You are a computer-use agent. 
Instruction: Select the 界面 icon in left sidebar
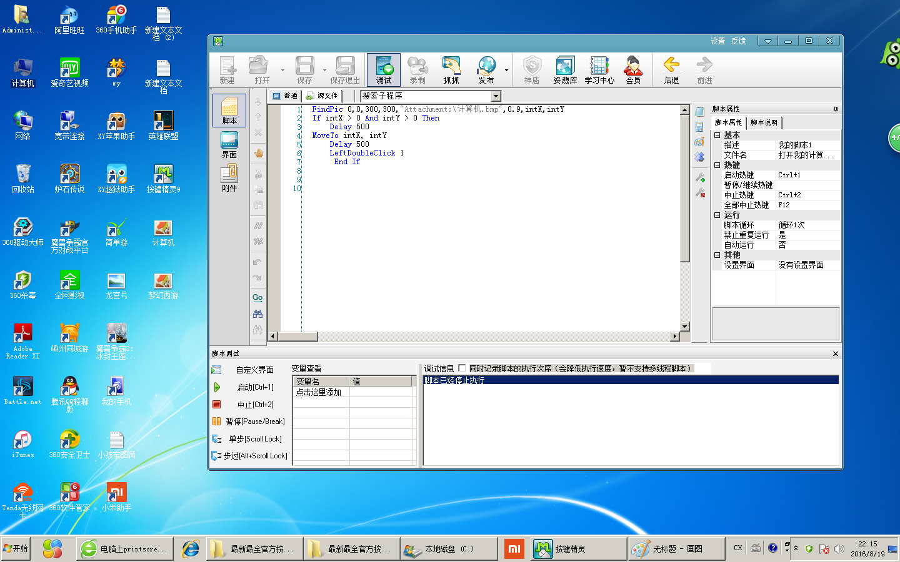[229, 144]
